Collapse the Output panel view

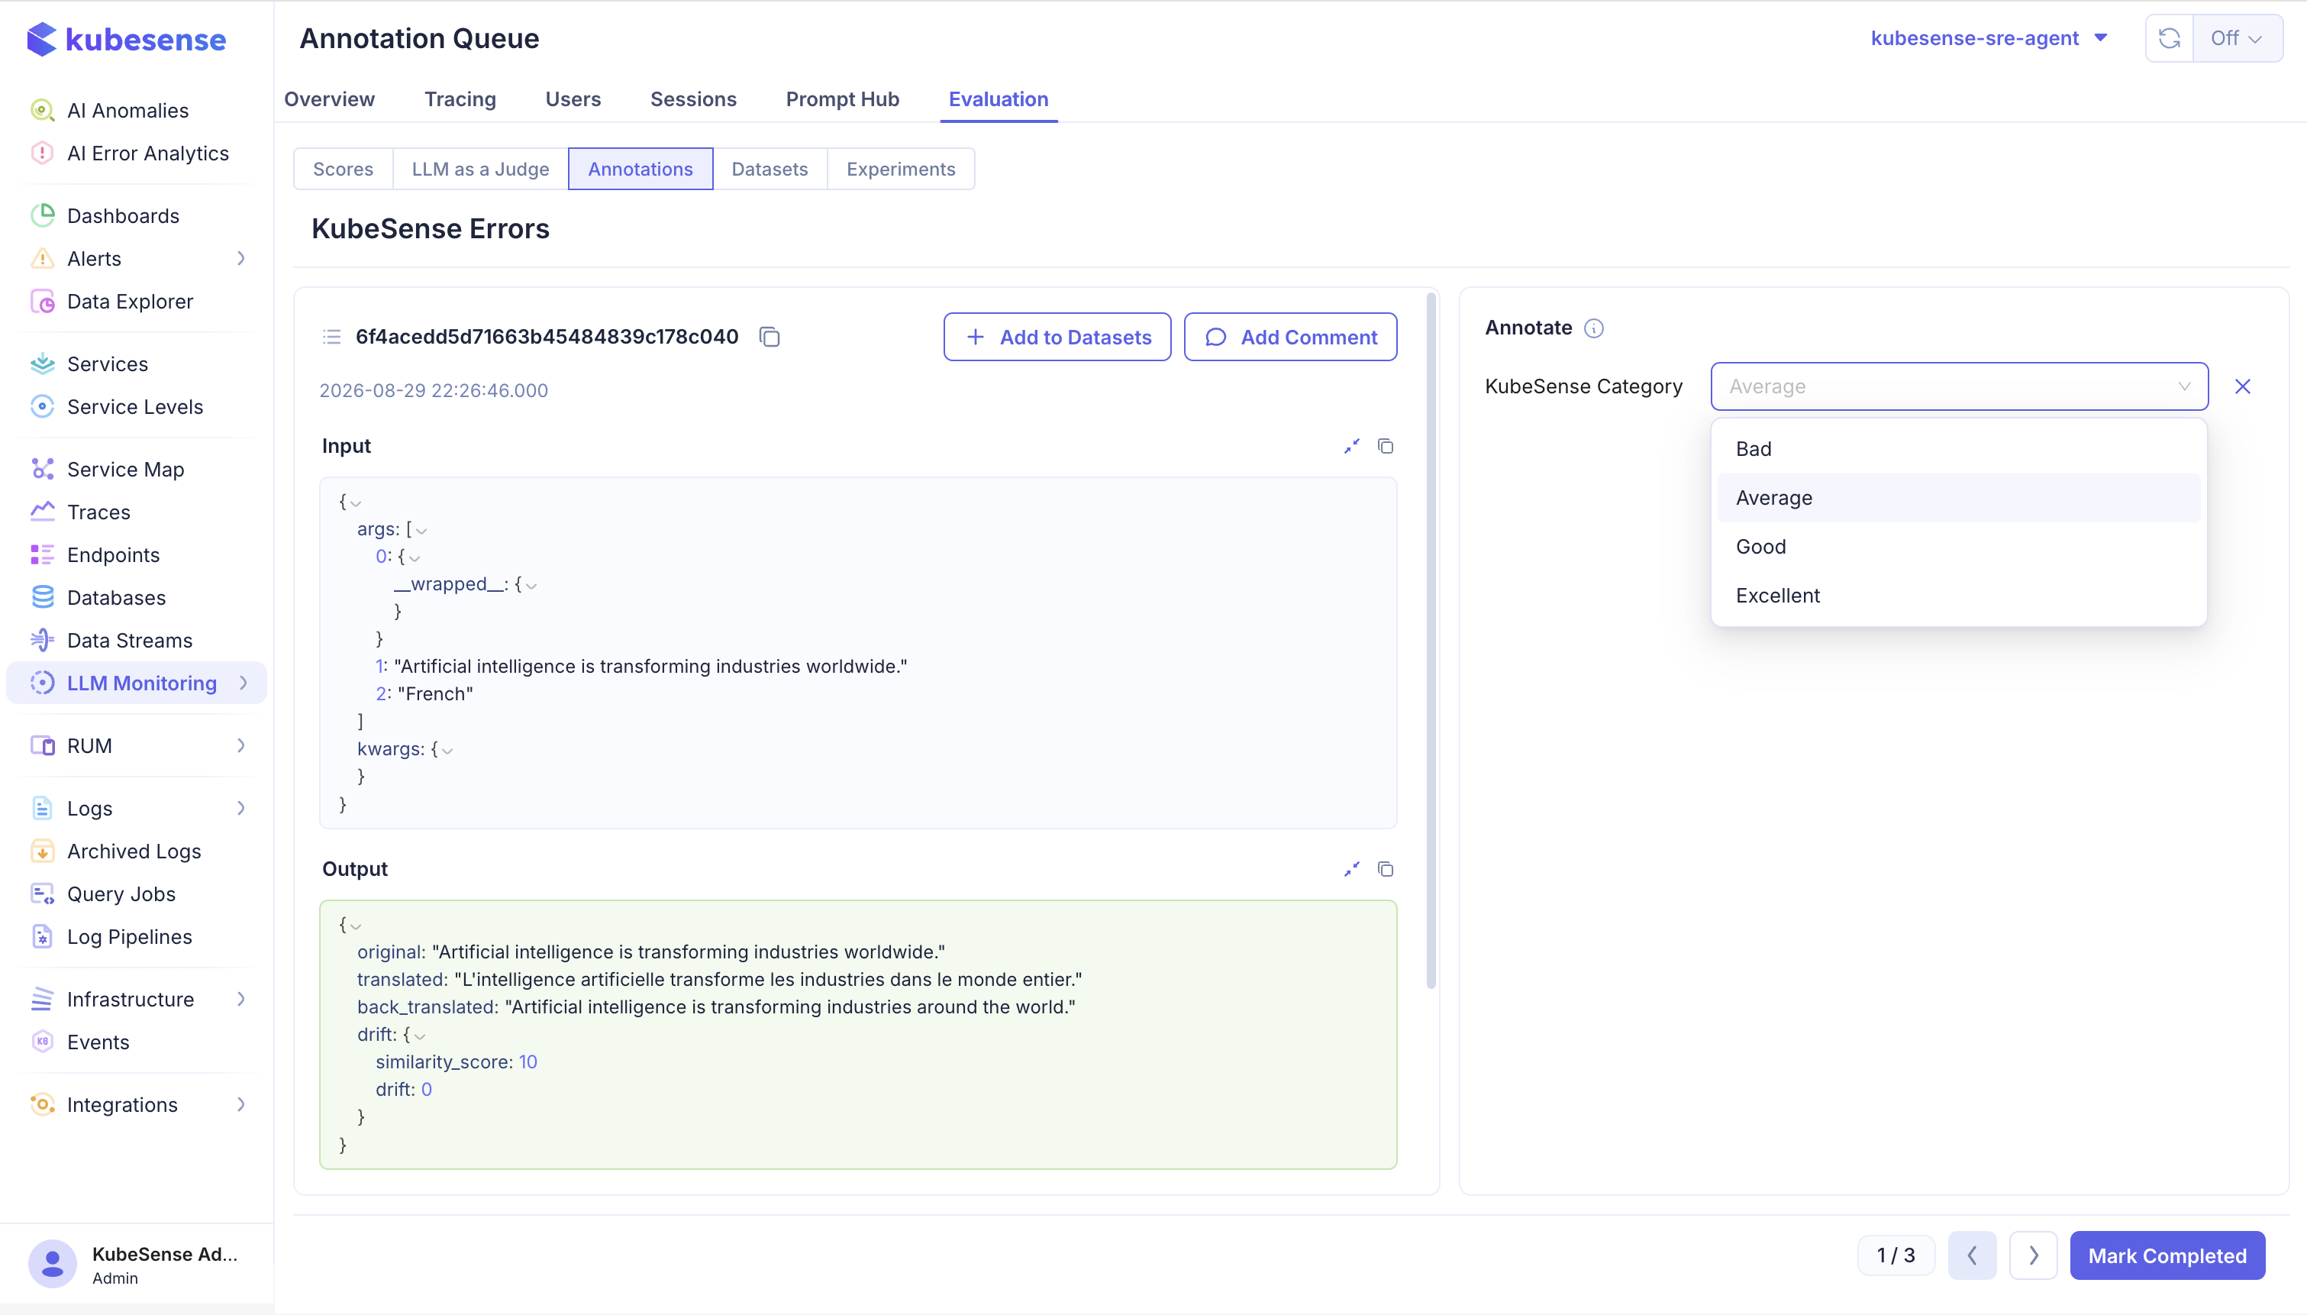tap(1351, 869)
